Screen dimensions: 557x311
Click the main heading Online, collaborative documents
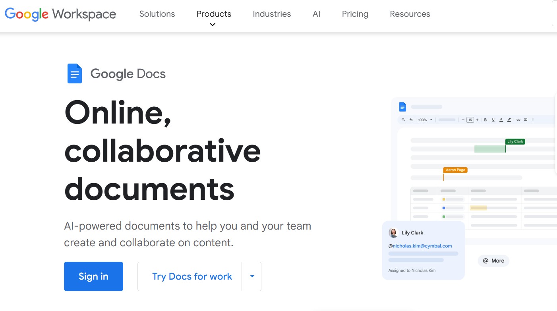[x=162, y=150]
